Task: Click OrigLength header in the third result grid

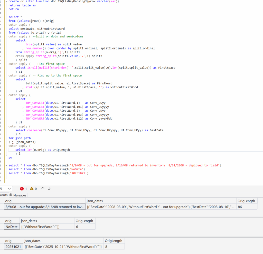Action: point(114,241)
